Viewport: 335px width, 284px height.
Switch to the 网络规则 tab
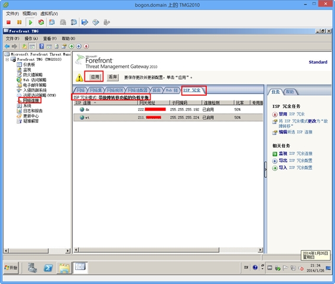(115, 90)
